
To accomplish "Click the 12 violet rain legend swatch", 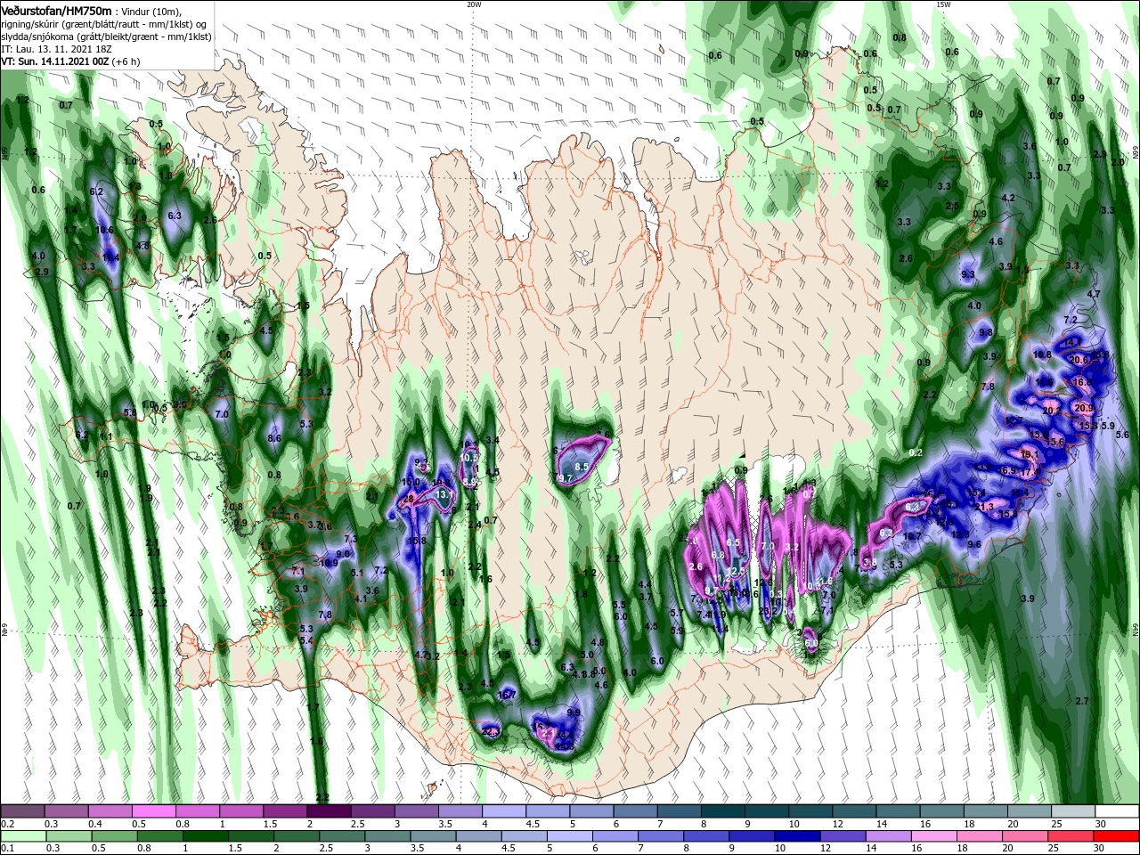I will (x=843, y=836).
